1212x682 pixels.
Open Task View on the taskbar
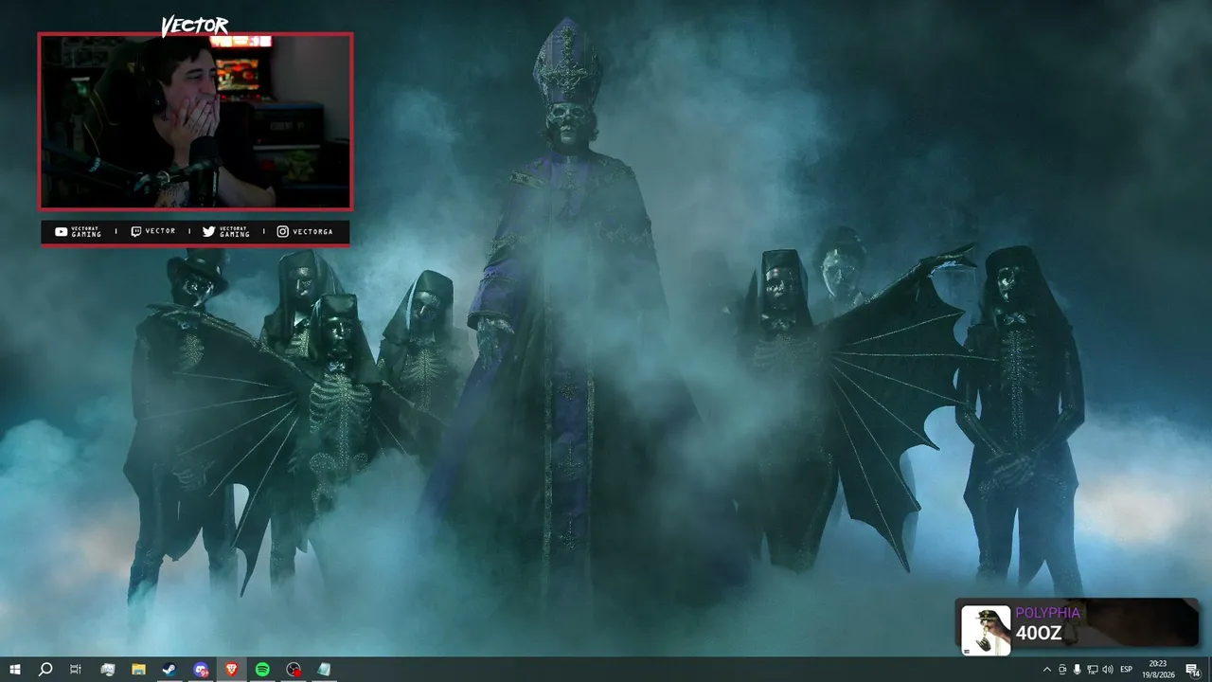point(76,670)
